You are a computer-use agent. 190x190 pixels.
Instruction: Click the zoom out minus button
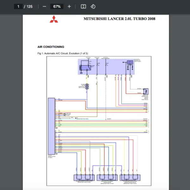(44, 6)
